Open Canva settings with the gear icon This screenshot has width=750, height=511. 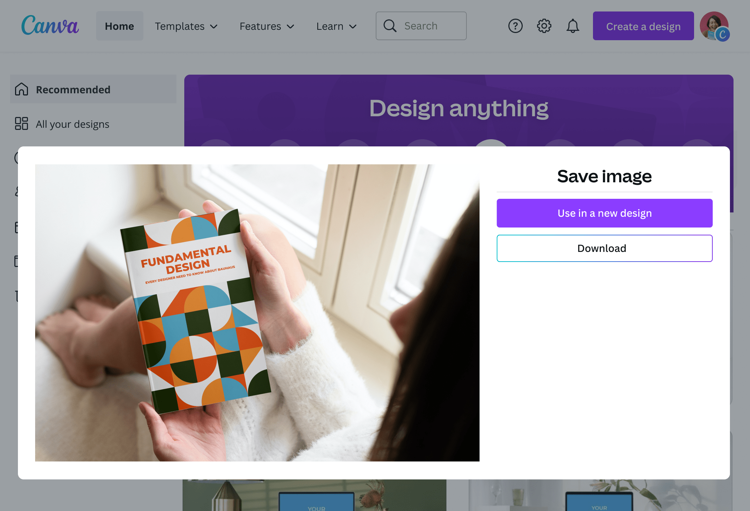pyautogui.click(x=543, y=25)
